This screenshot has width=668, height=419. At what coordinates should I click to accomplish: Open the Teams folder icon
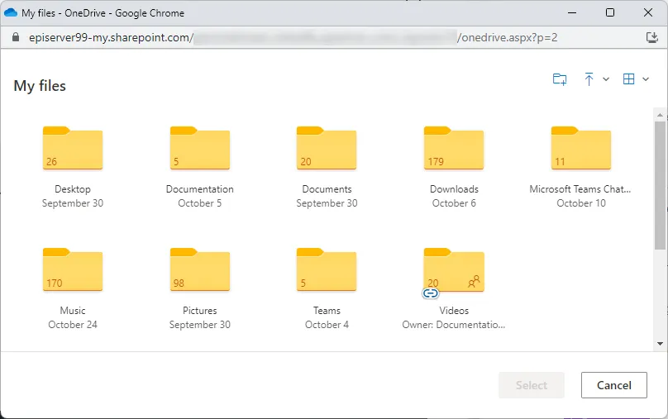click(x=327, y=269)
